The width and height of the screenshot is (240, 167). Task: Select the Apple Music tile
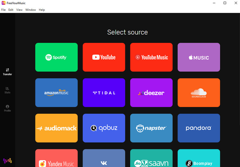(199, 57)
